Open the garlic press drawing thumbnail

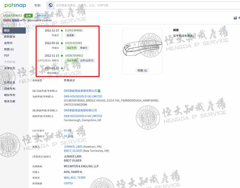click(142, 48)
